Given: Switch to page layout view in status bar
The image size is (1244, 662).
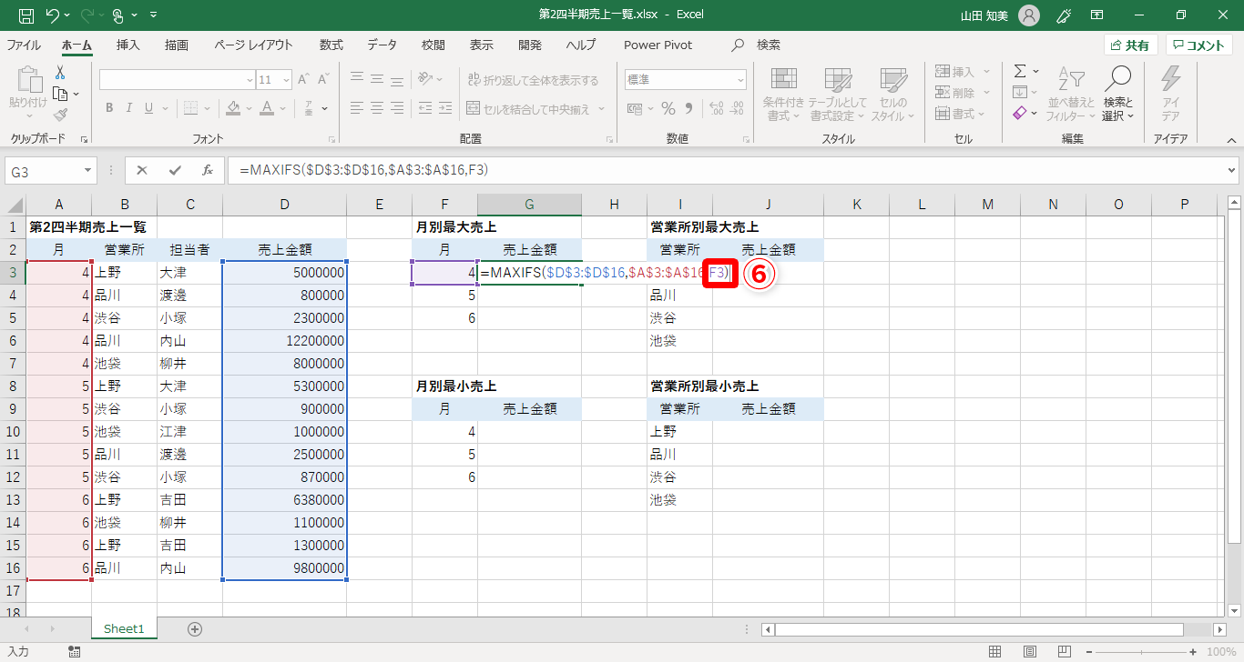Looking at the screenshot, I should (x=1028, y=652).
